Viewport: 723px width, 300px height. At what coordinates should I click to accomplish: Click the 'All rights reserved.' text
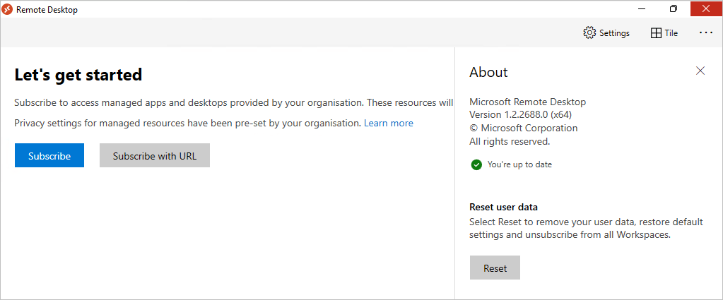(510, 141)
